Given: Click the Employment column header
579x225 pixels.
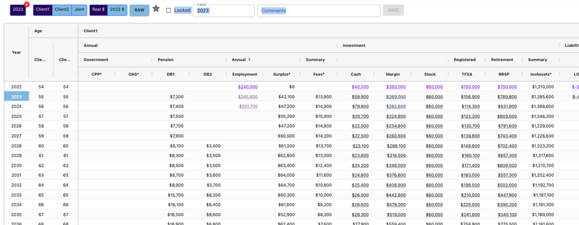Looking at the screenshot, I should [245, 74].
